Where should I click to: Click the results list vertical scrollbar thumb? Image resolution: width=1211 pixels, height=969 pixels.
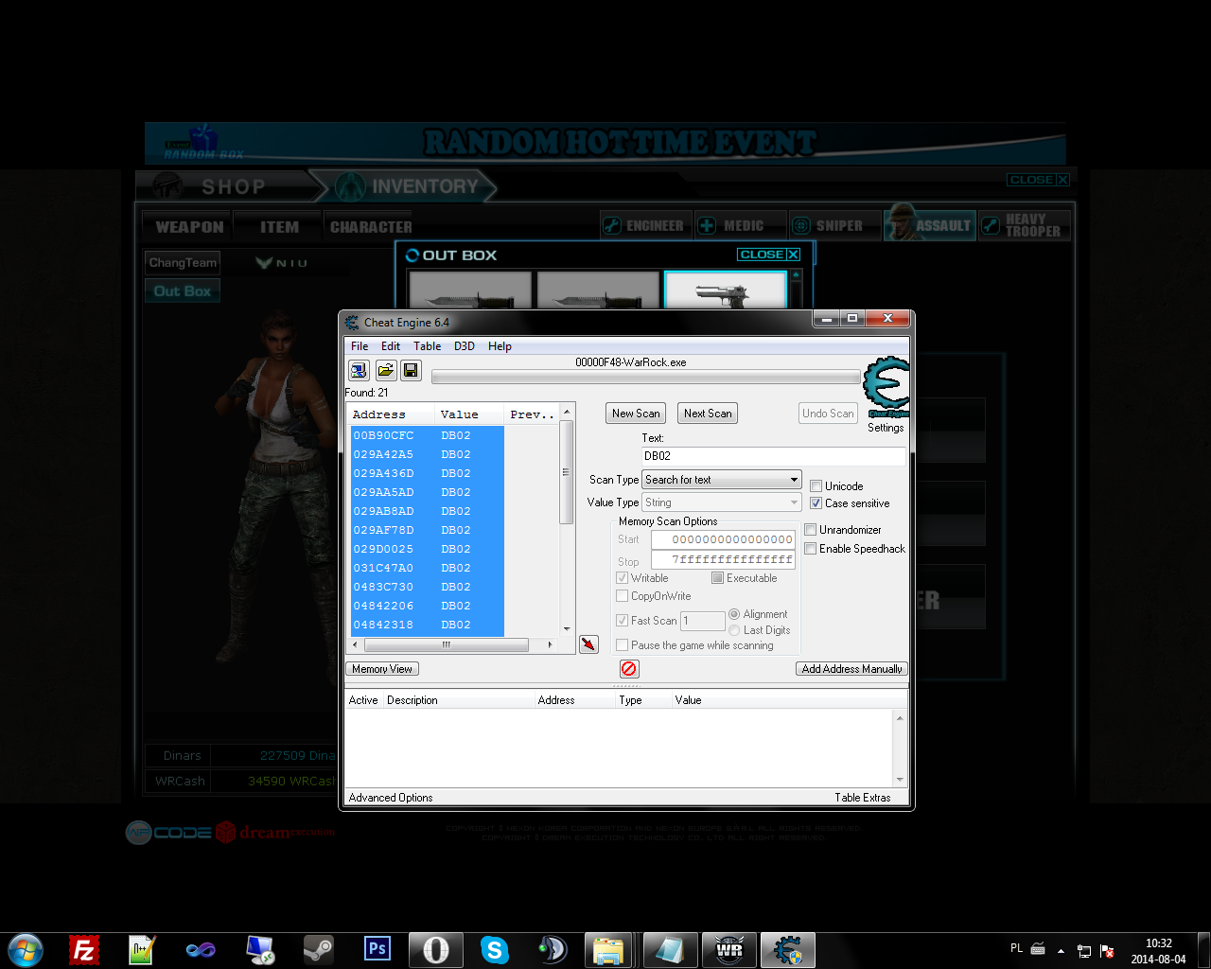coord(567,471)
